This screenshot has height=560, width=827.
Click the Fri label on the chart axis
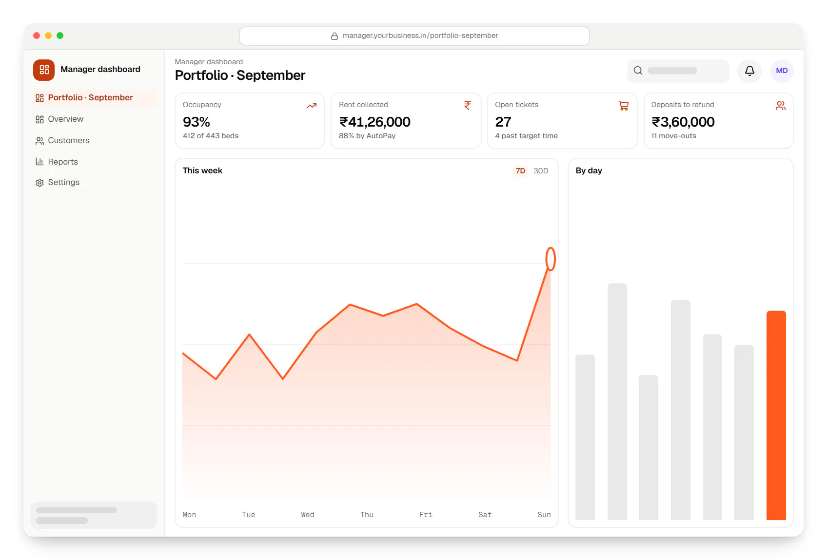point(426,515)
